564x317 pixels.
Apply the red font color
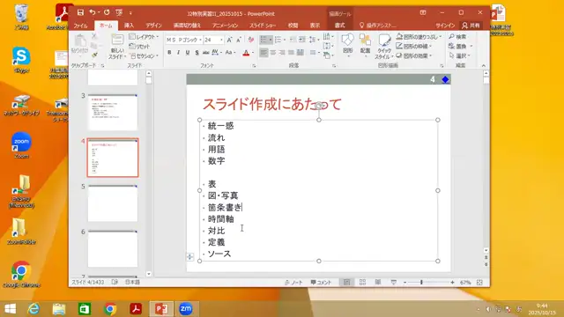(246, 53)
